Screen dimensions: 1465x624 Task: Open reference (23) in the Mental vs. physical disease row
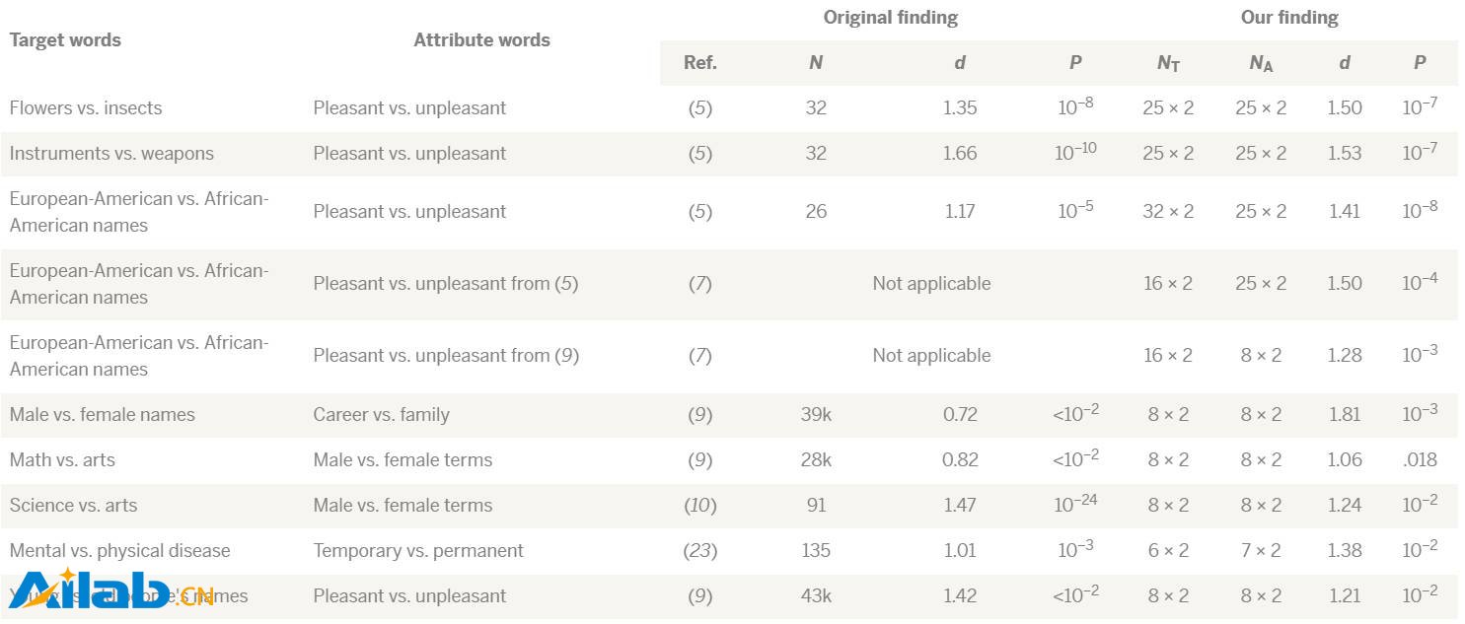click(x=700, y=551)
